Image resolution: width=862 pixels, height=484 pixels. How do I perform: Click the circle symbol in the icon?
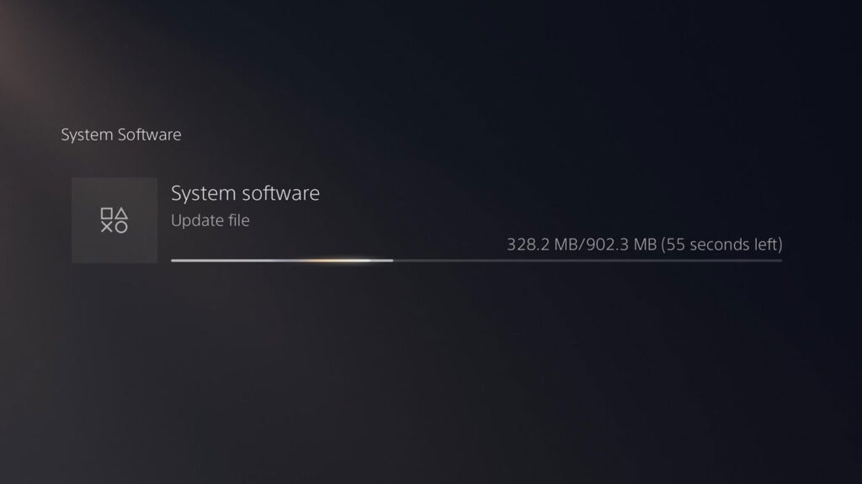point(121,227)
